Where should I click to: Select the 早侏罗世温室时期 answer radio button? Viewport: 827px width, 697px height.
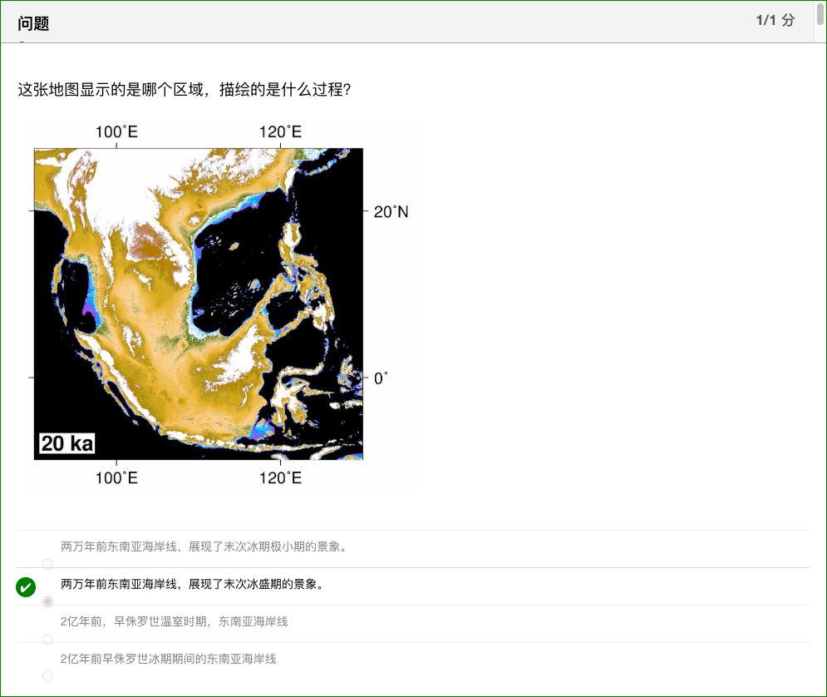[48, 639]
